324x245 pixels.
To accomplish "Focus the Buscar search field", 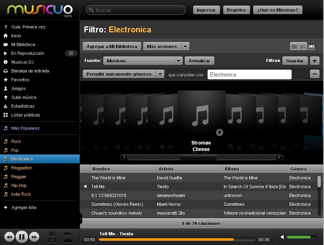I will tap(136, 10).
